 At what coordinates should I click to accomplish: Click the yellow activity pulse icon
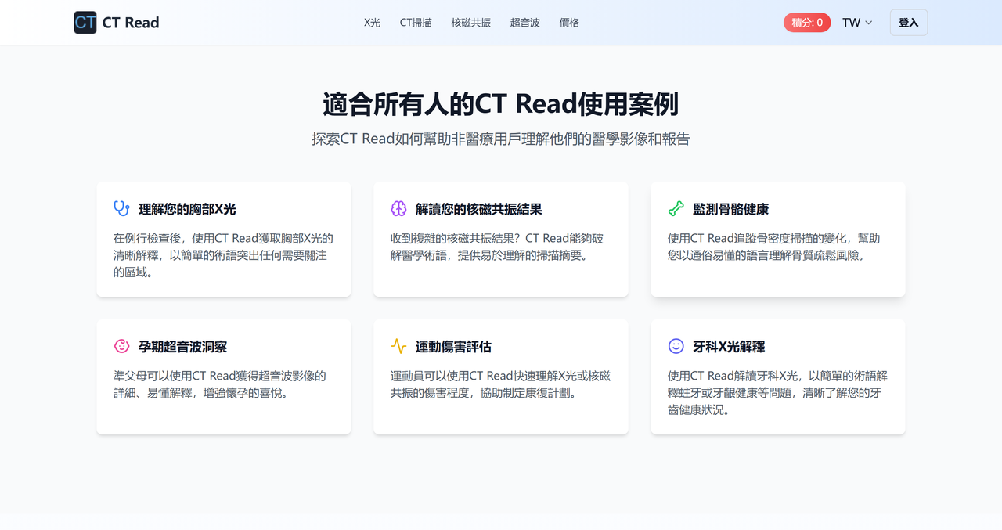398,346
